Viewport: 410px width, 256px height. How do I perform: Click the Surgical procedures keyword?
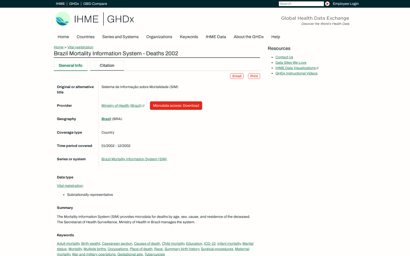coord(217,249)
